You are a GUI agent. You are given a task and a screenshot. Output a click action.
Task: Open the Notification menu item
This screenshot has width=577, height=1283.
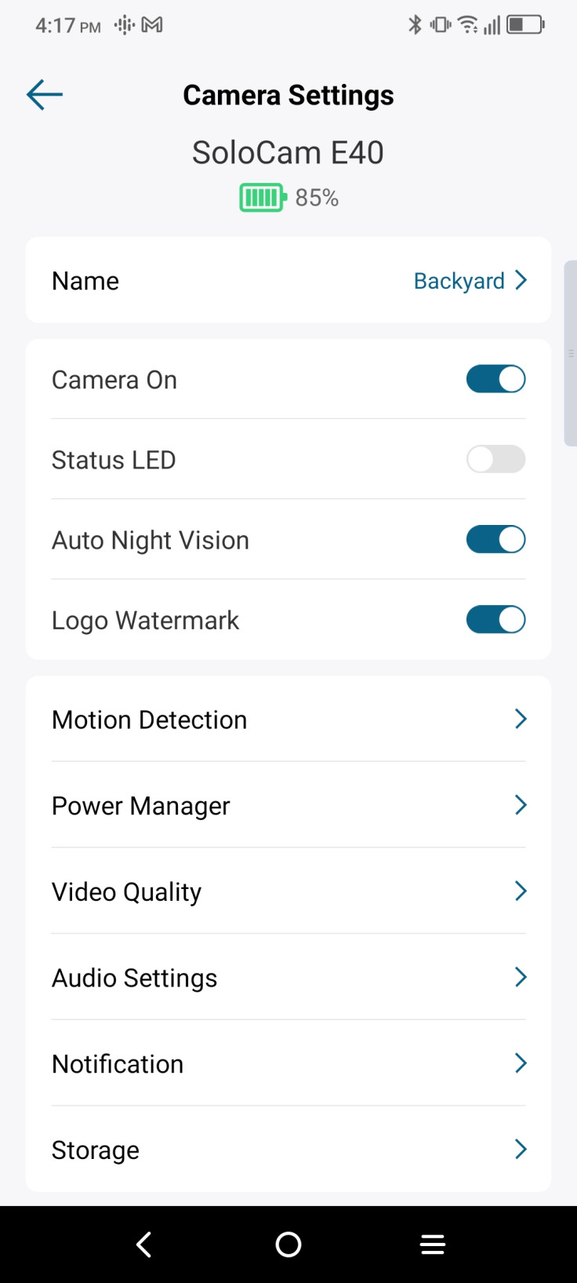(x=288, y=1063)
